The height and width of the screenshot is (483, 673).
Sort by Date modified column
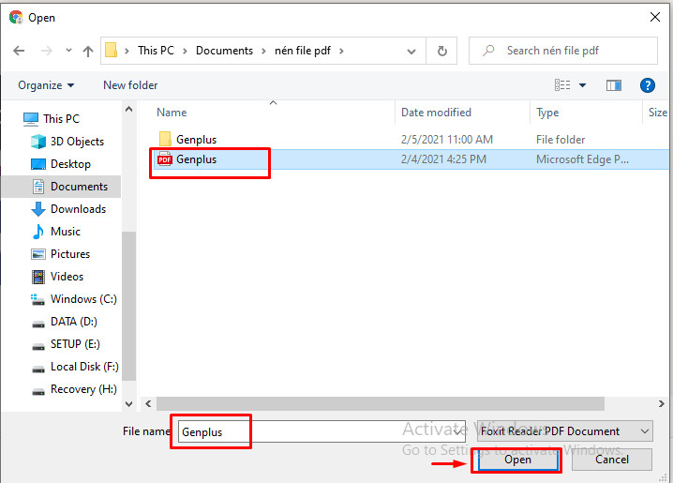436,113
